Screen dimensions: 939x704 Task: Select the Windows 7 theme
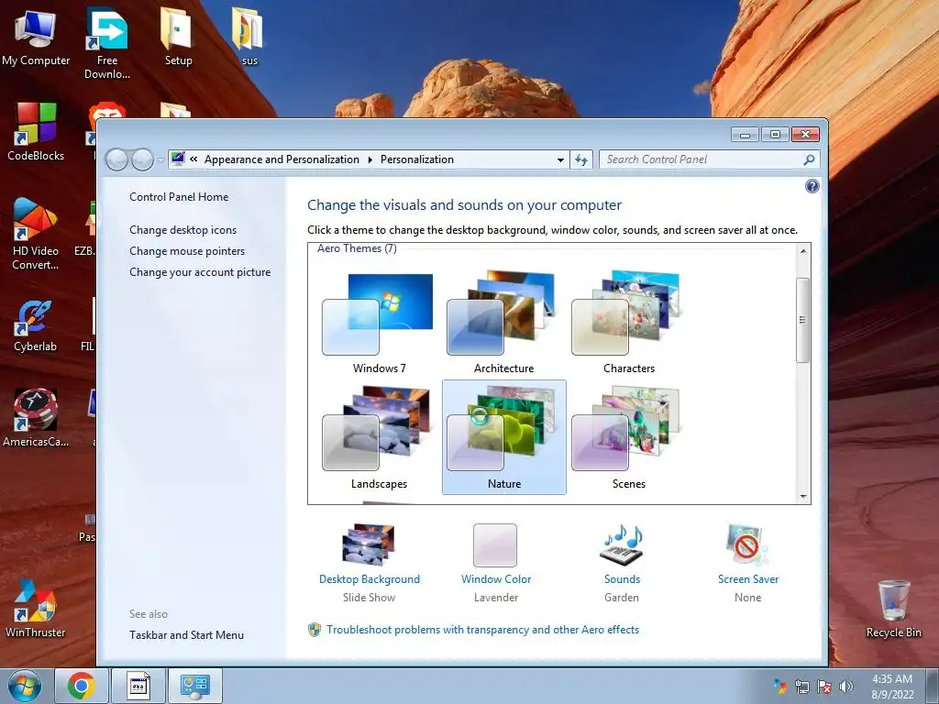click(x=379, y=324)
